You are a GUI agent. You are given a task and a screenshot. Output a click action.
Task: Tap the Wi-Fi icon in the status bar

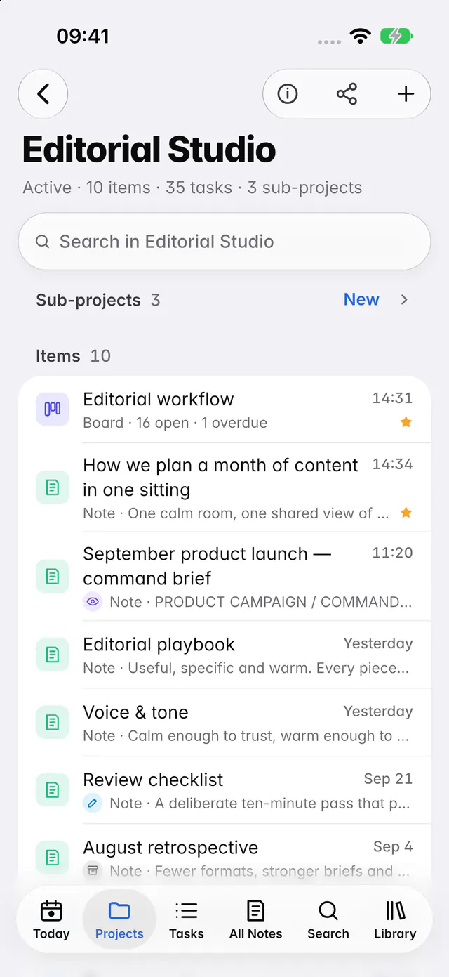[x=361, y=37]
